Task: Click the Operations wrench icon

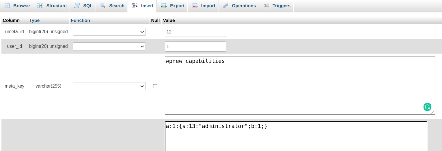Action: click(x=225, y=6)
